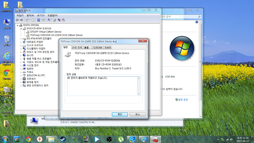254x143 pixels.
Task: Click the Disable device toolbar icon
Action: click(x=63, y=20)
